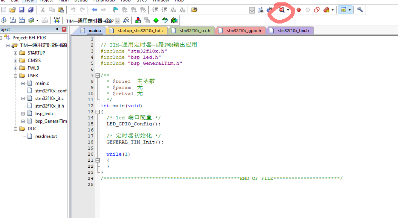The image size is (398, 218).
Task: Open batch build dropdown arrow
Action: pos(37,20)
